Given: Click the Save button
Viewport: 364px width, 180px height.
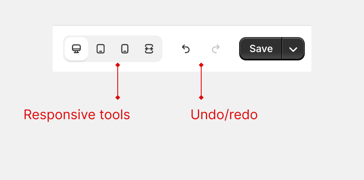Looking at the screenshot, I should click(x=261, y=49).
